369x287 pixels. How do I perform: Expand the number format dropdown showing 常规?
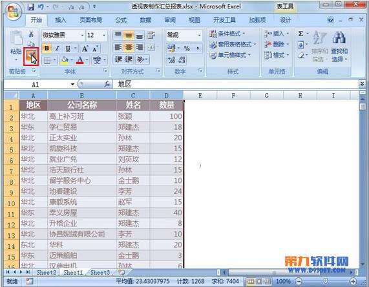[x=199, y=35]
